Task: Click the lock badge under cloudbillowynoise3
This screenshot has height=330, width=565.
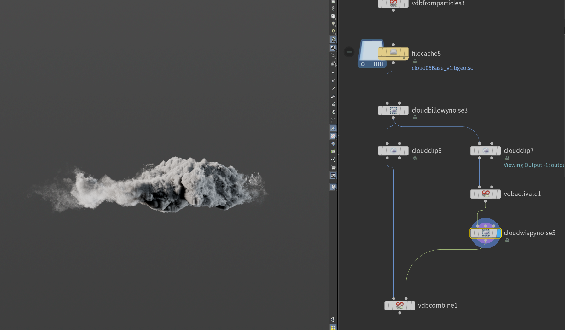Action: (415, 117)
